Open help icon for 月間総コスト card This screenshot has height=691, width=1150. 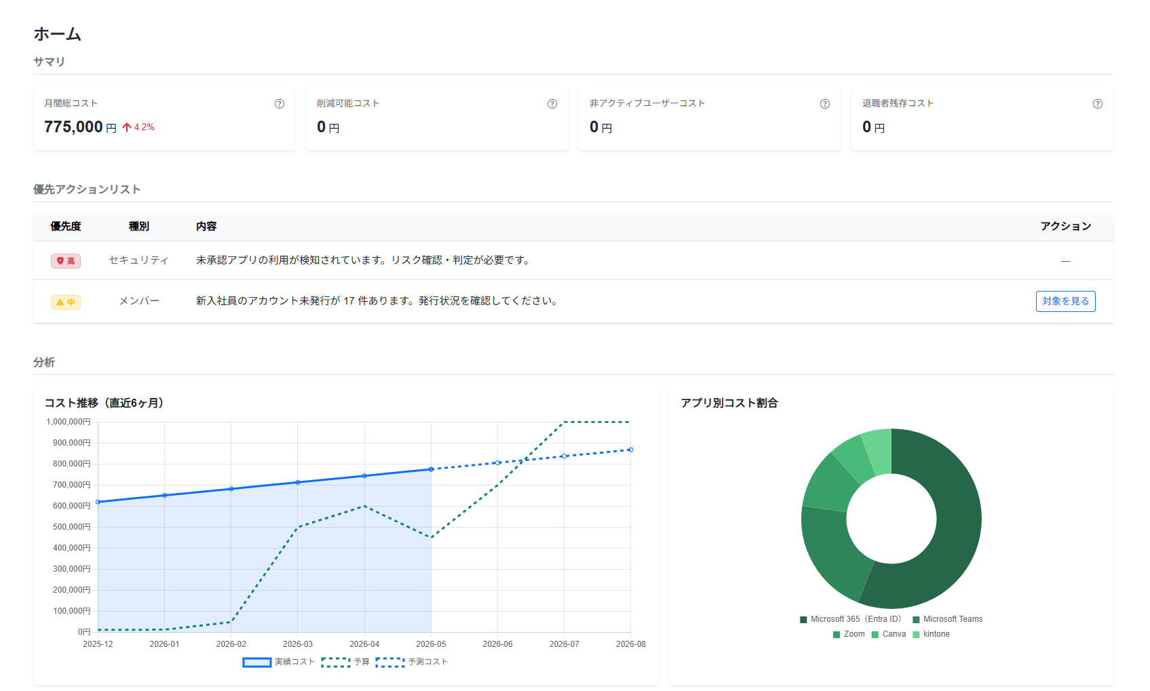[x=280, y=104]
